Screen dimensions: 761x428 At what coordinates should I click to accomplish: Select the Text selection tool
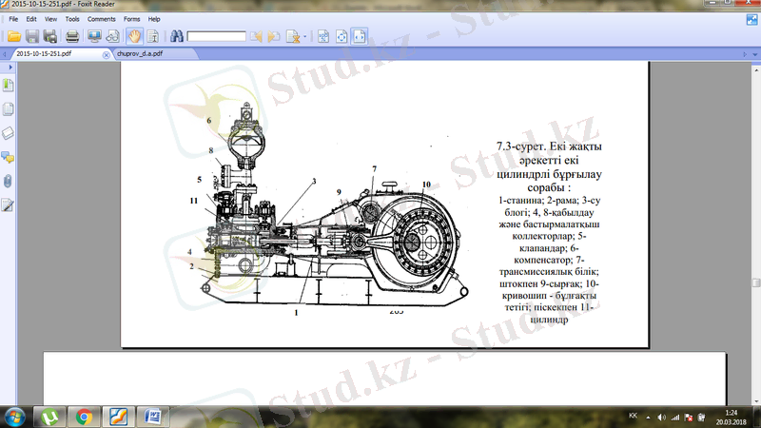[152, 37]
